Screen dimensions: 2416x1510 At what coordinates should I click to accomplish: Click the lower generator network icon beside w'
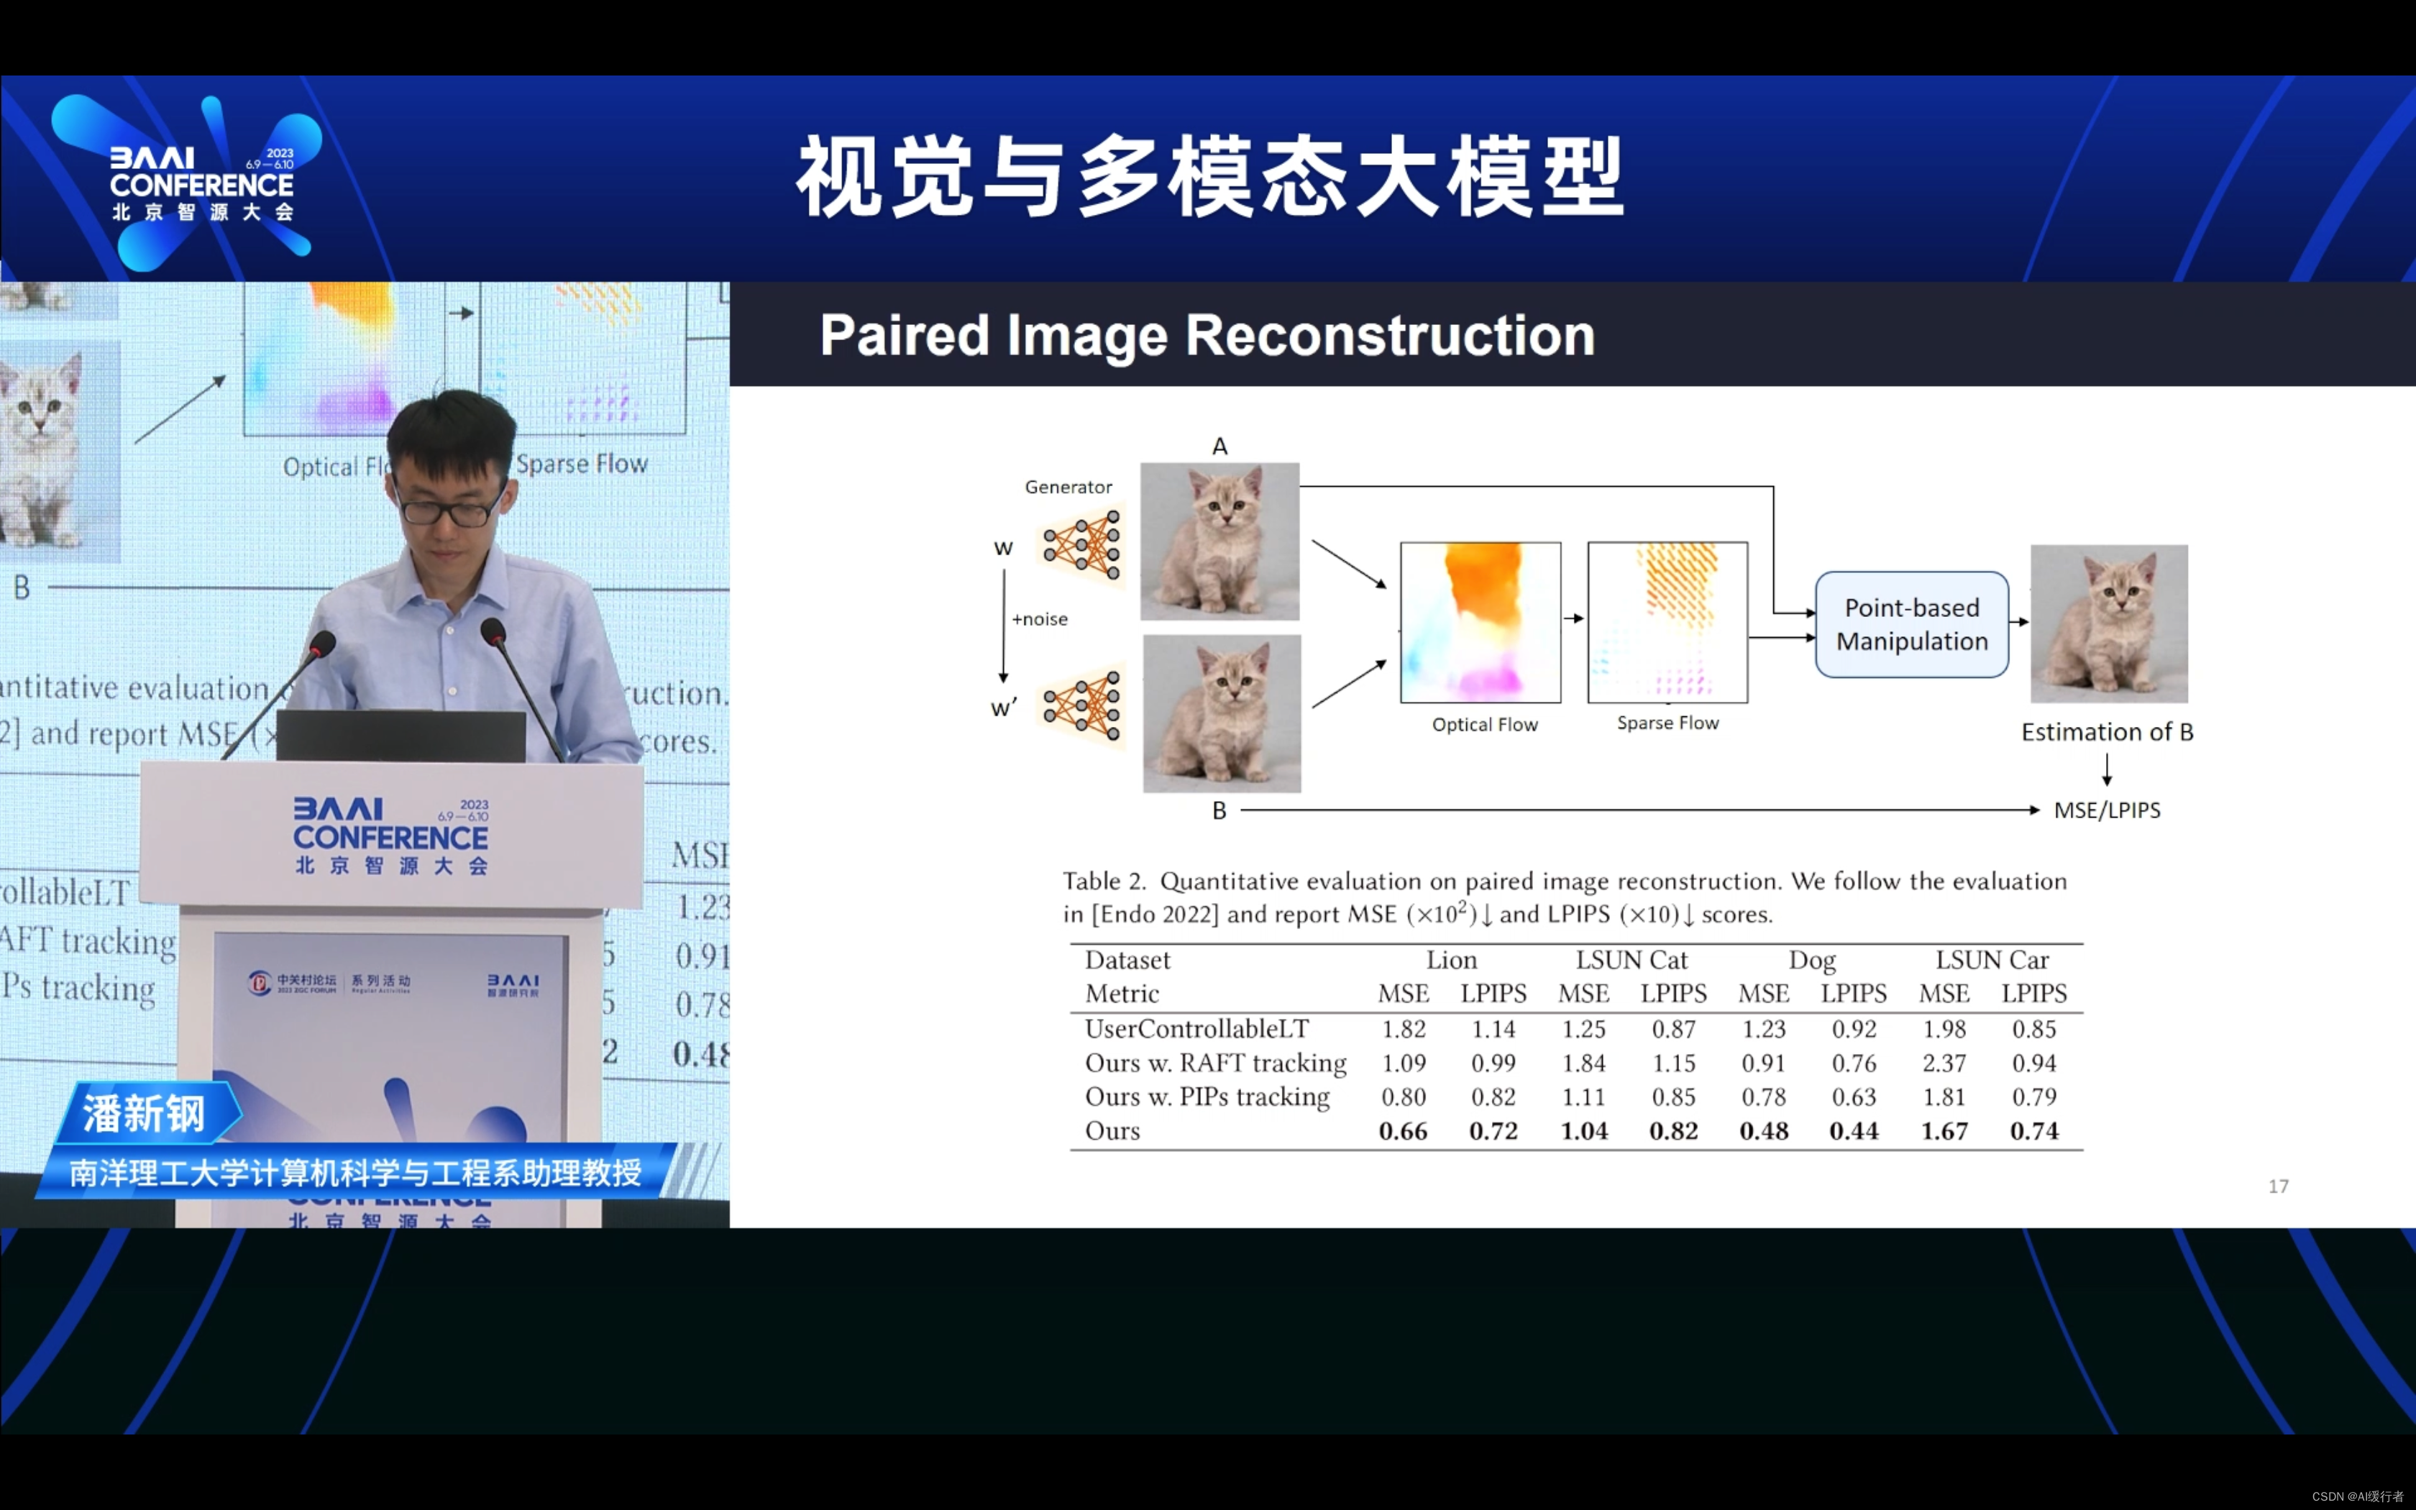point(1081,707)
